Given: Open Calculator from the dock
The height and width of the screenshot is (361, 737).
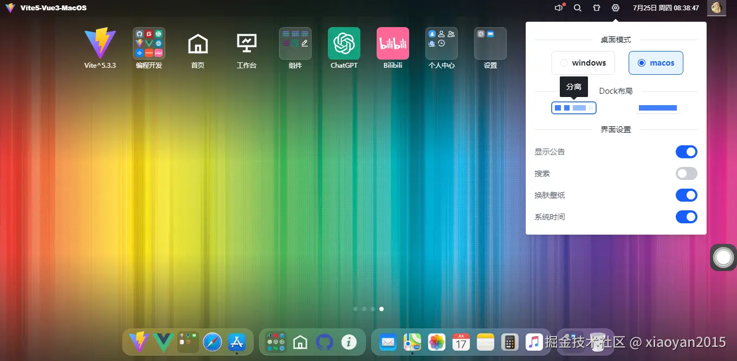Looking at the screenshot, I should (509, 342).
